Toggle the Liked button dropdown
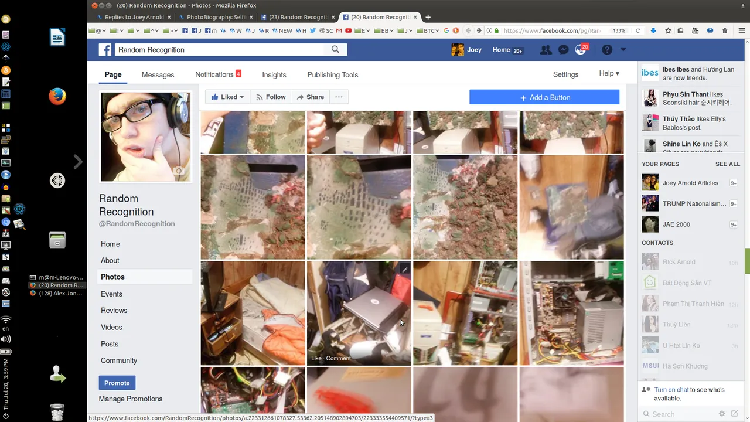The width and height of the screenshot is (750, 422). tap(227, 97)
